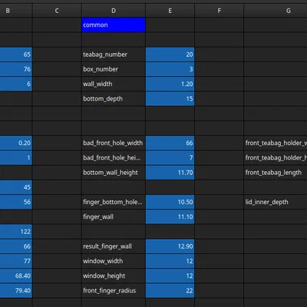Click the lid_inner_depth cell
The width and height of the screenshot is (307, 307).
pyautogui.click(x=276, y=202)
